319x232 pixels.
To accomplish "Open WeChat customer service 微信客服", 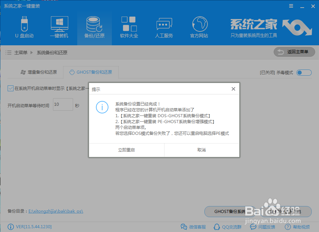I will click(x=193, y=227).
